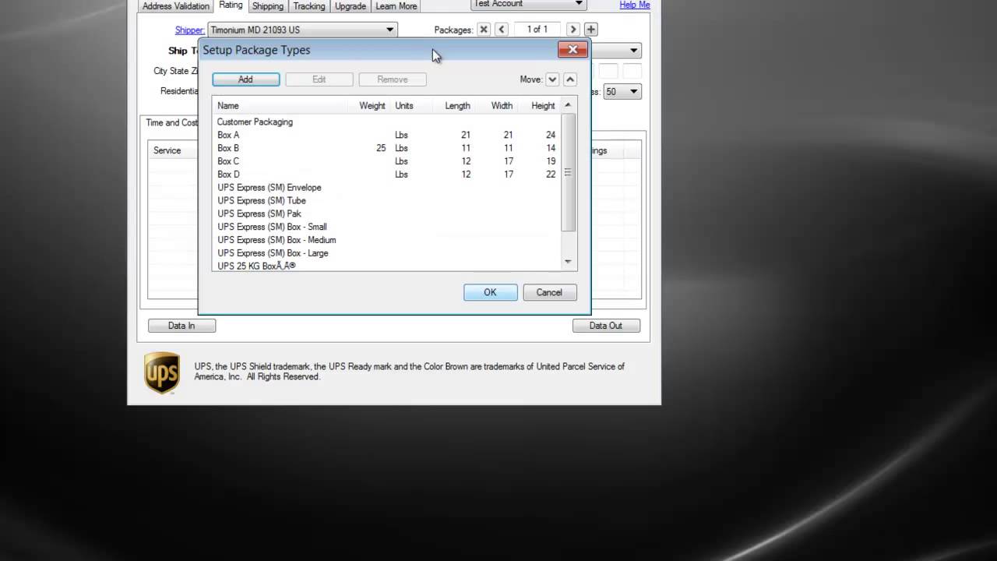
Task: Open the Test Account dropdown
Action: click(528, 4)
